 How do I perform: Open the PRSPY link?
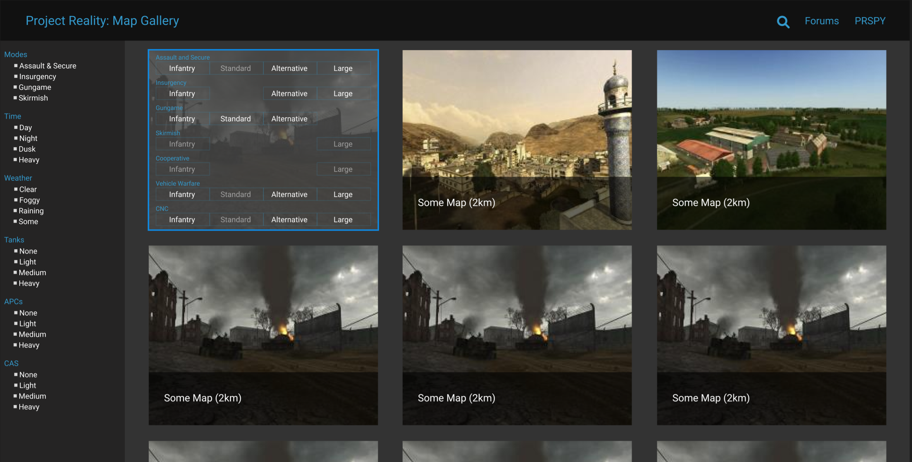click(x=870, y=21)
